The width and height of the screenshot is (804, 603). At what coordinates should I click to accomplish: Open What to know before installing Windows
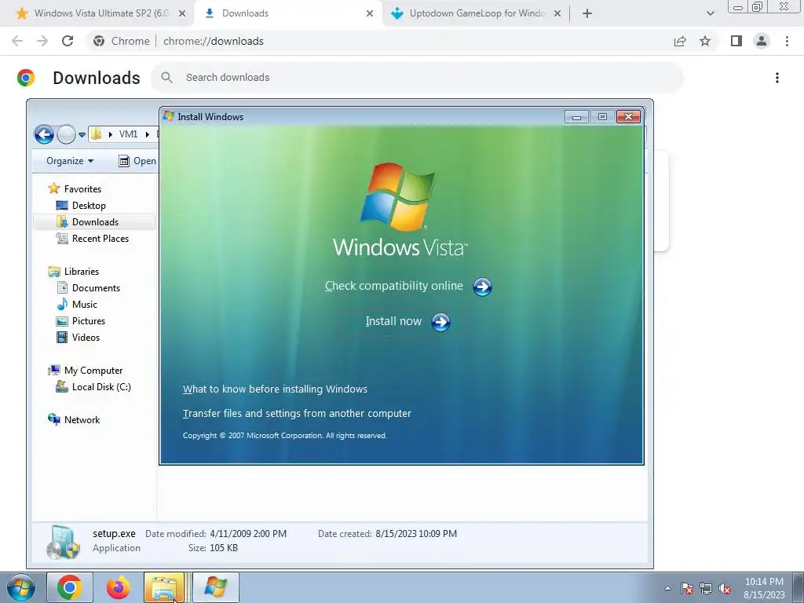pos(275,389)
